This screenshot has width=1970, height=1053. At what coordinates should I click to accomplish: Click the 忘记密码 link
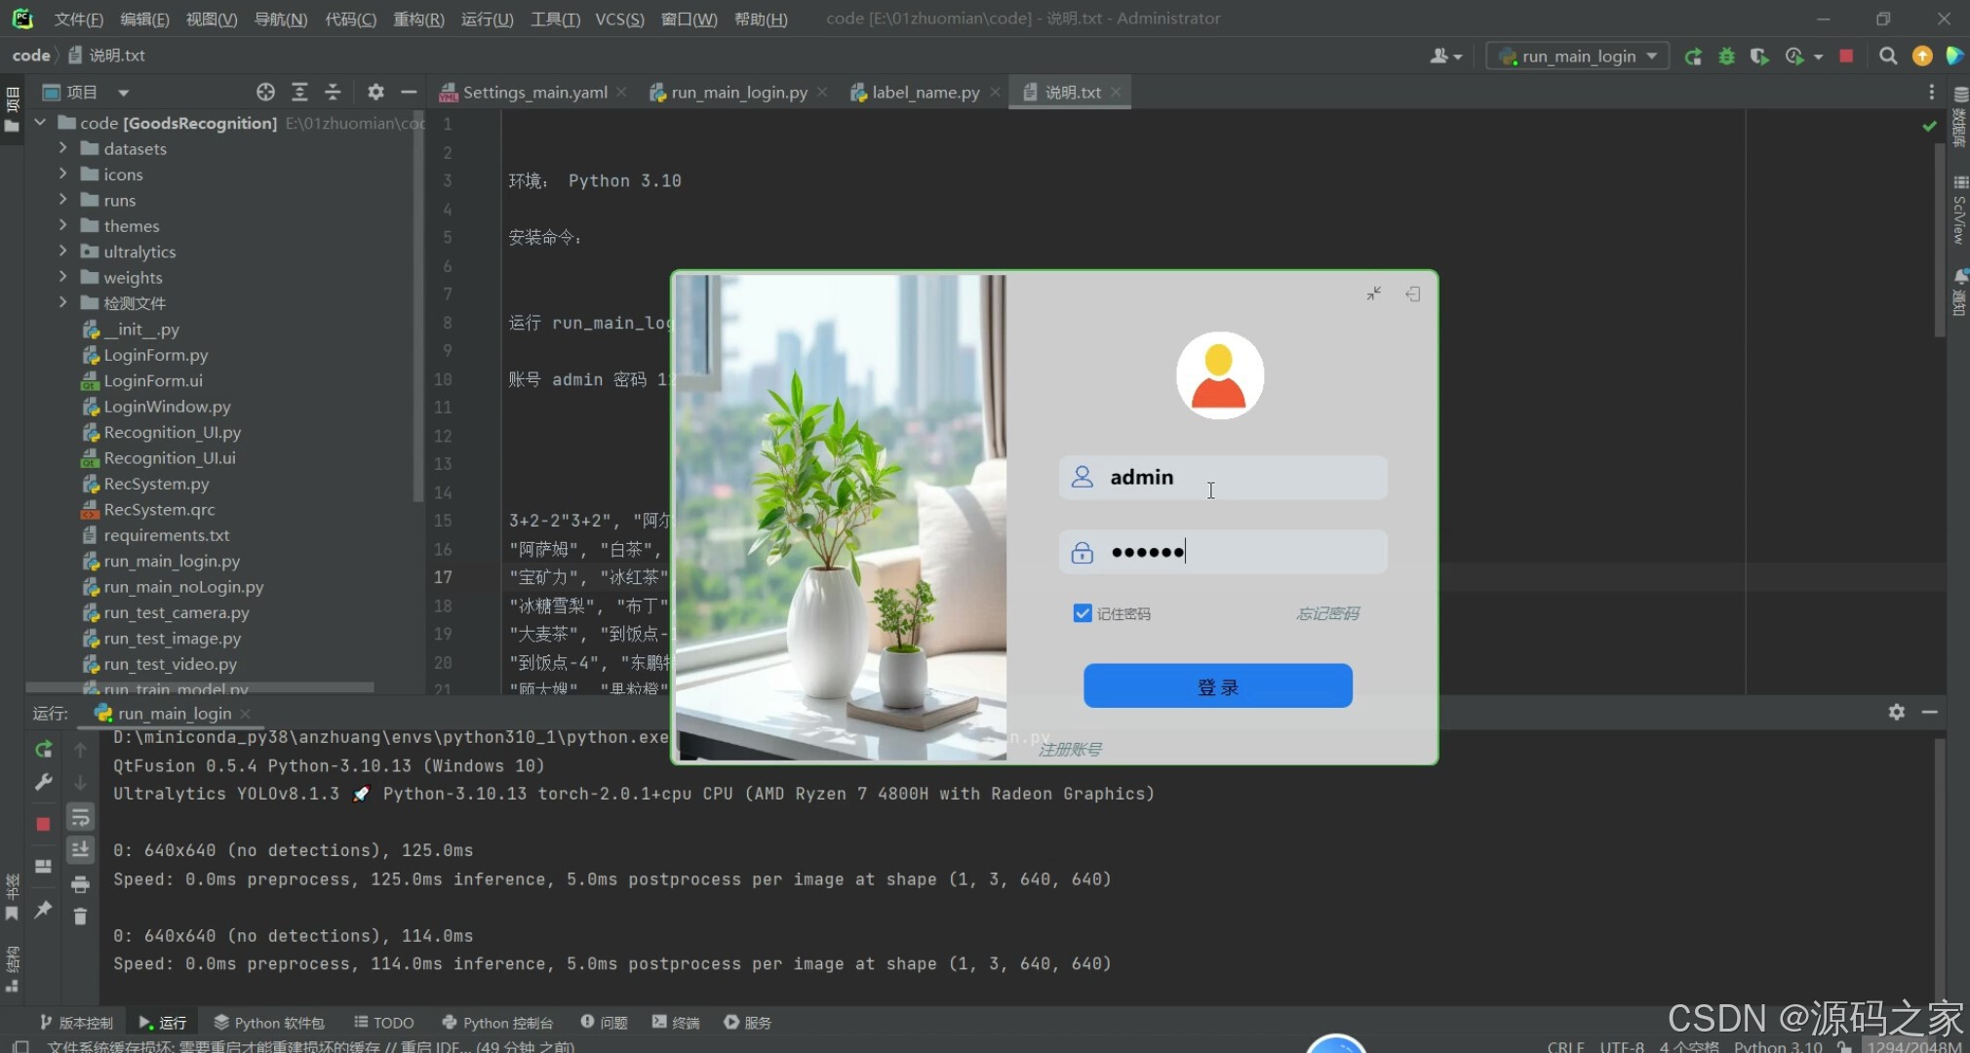click(1326, 613)
